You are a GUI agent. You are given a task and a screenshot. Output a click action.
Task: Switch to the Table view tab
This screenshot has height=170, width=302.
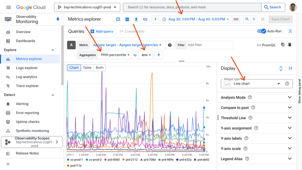(87, 68)
